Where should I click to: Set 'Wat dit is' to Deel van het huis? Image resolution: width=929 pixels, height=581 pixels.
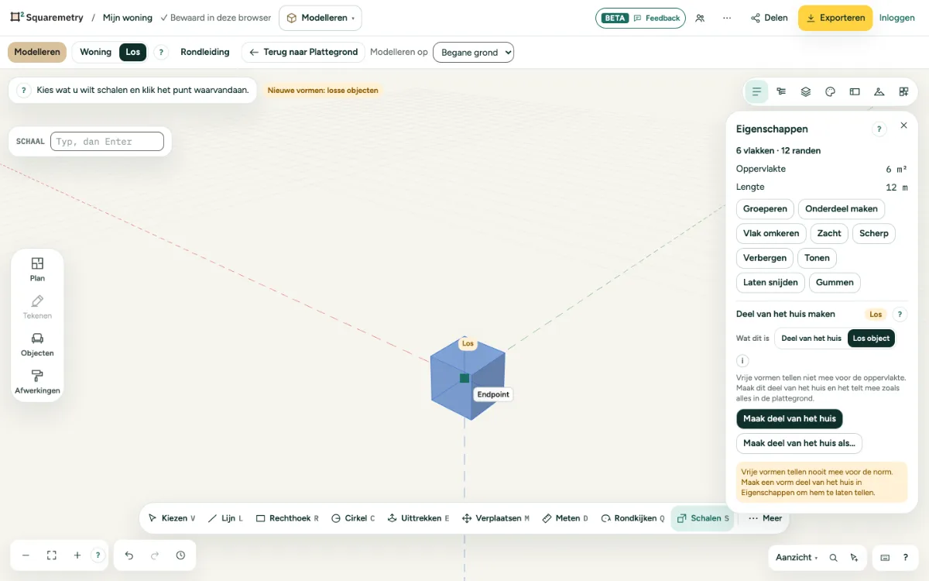click(x=811, y=339)
